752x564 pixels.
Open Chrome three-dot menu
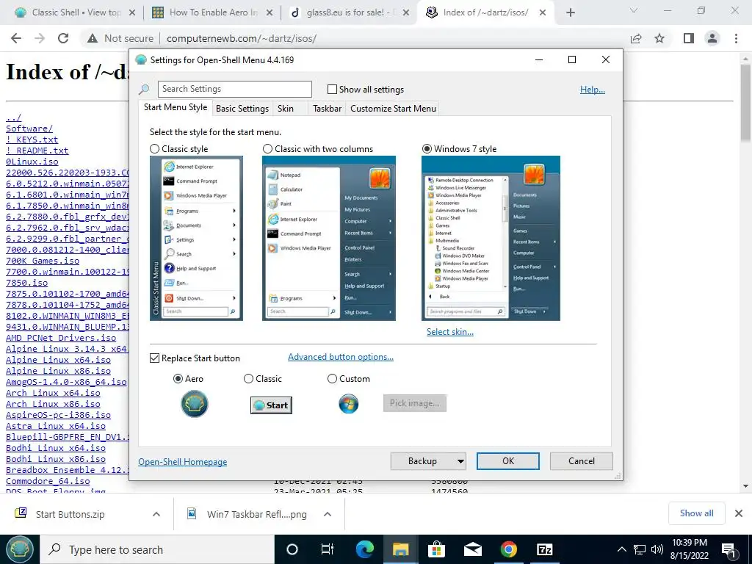click(736, 38)
